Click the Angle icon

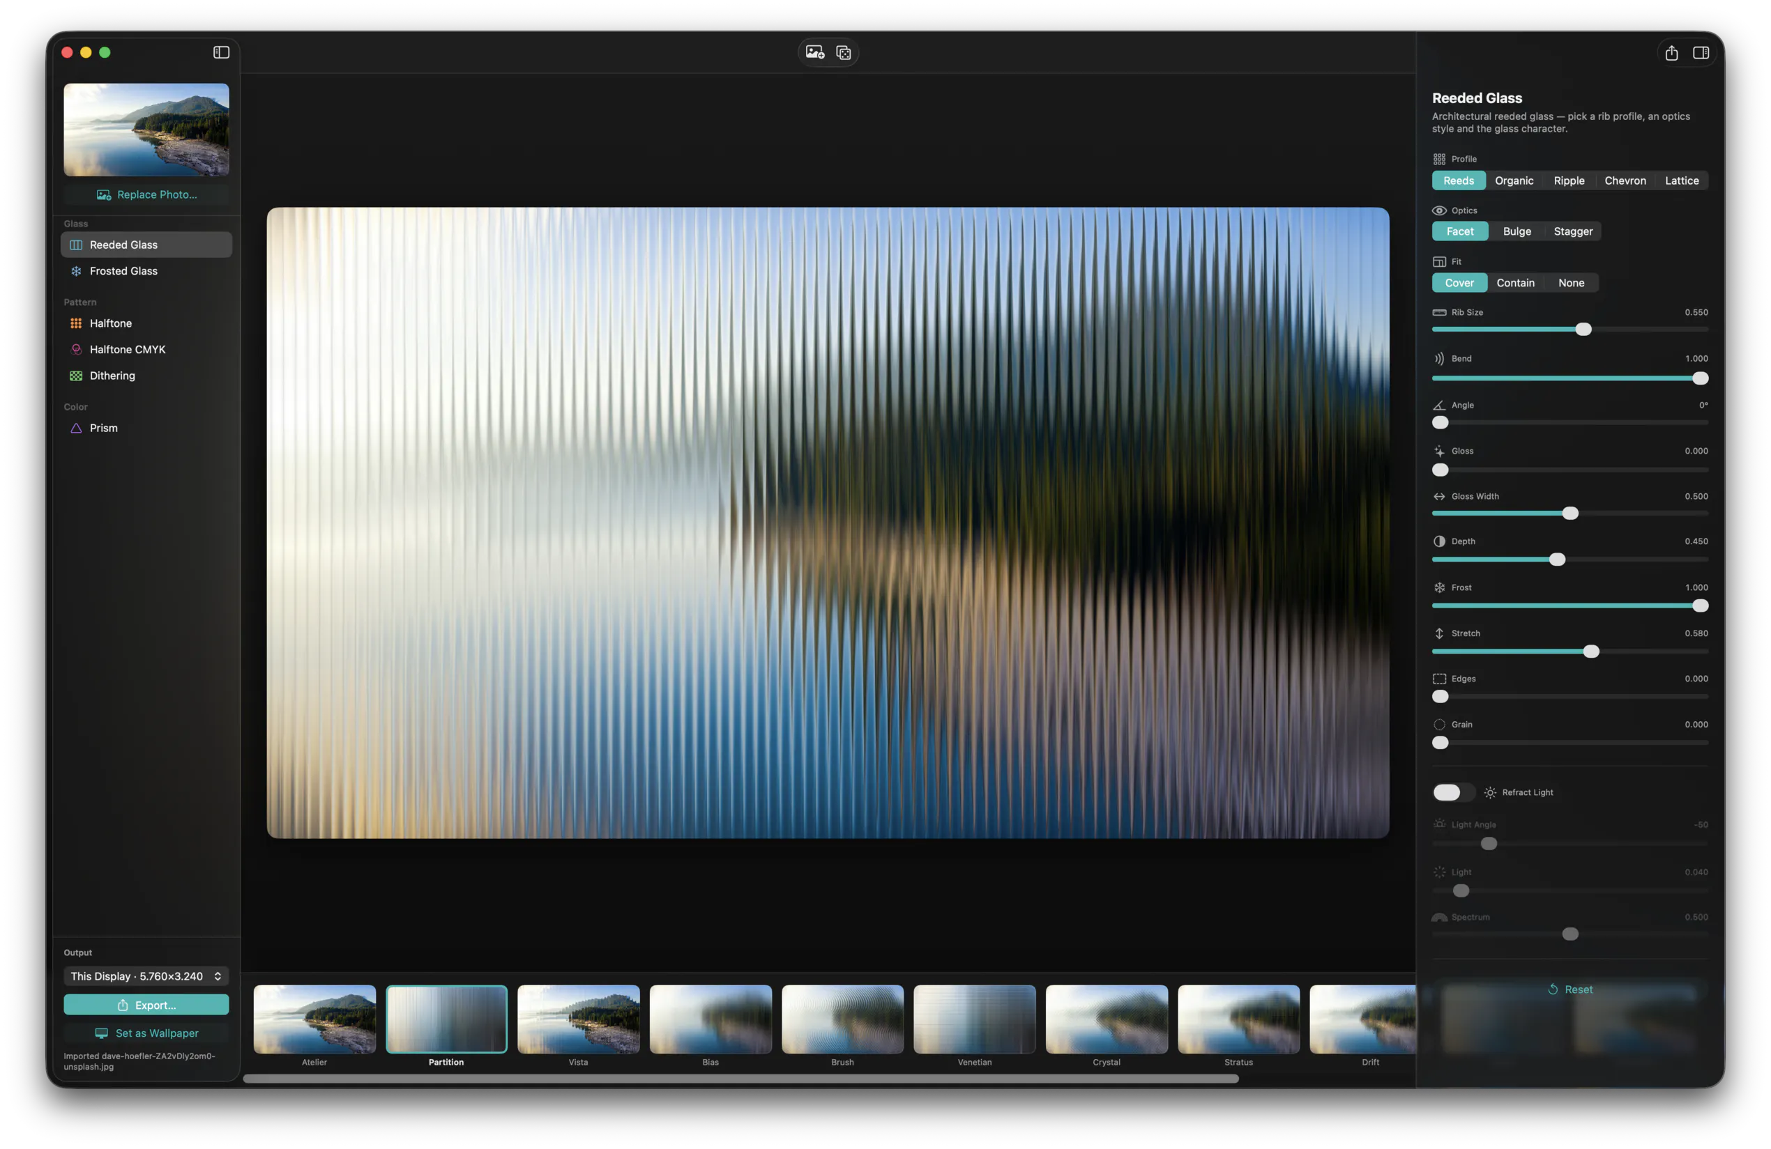coord(1439,406)
